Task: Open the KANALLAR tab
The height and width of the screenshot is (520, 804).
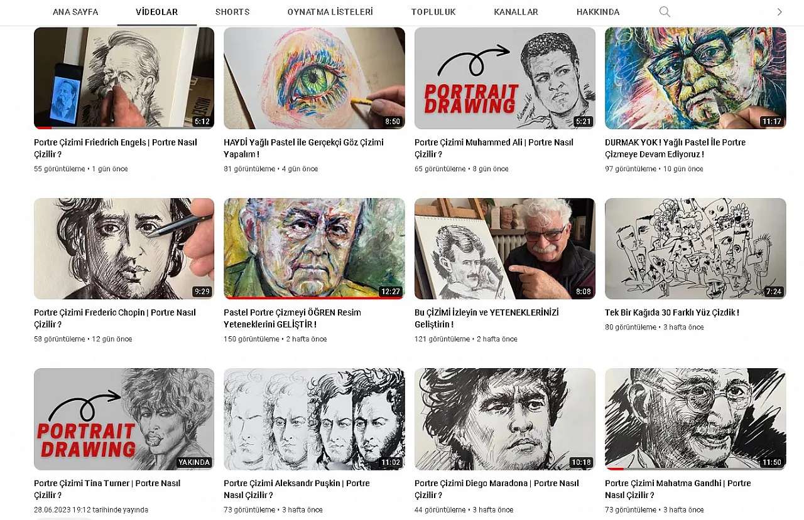Action: (x=516, y=12)
